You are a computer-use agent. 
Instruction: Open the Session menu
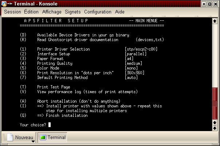click(x=12, y=12)
